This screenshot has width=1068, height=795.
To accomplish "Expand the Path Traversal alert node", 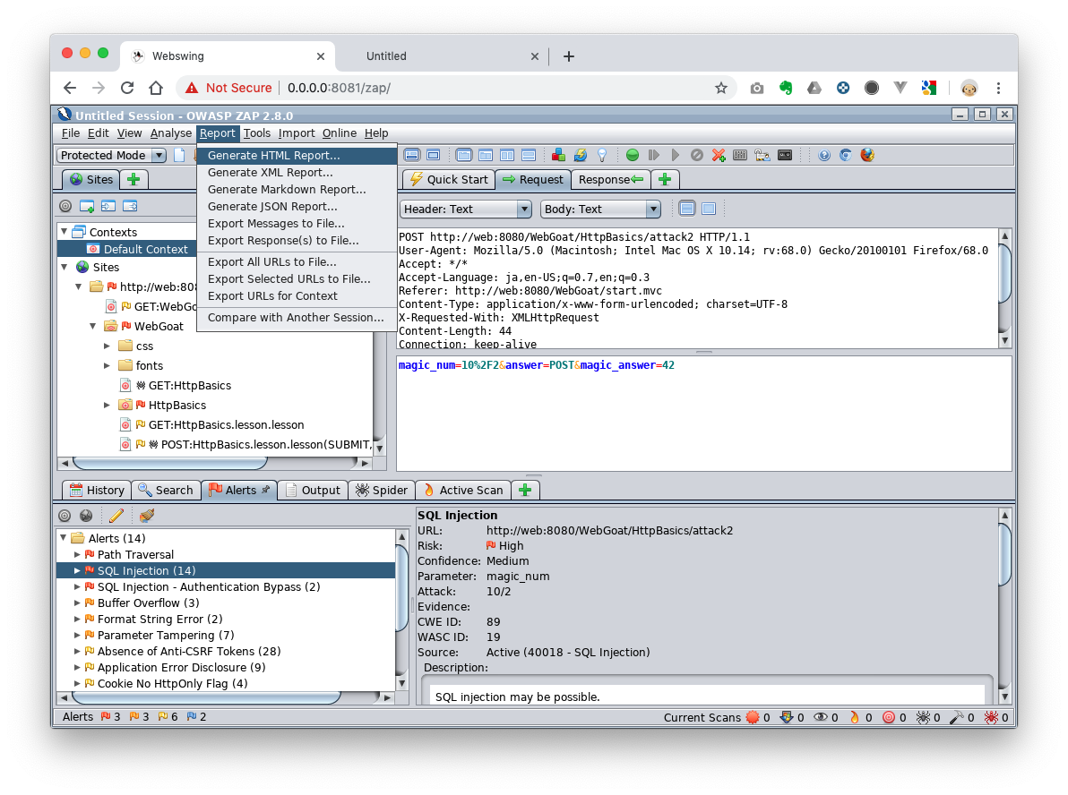I will 78,555.
